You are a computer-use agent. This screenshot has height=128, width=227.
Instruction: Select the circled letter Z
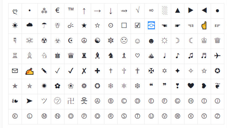point(217,116)
